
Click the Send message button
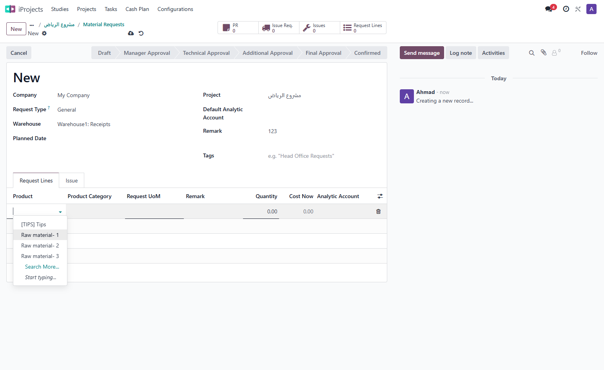tap(422, 53)
